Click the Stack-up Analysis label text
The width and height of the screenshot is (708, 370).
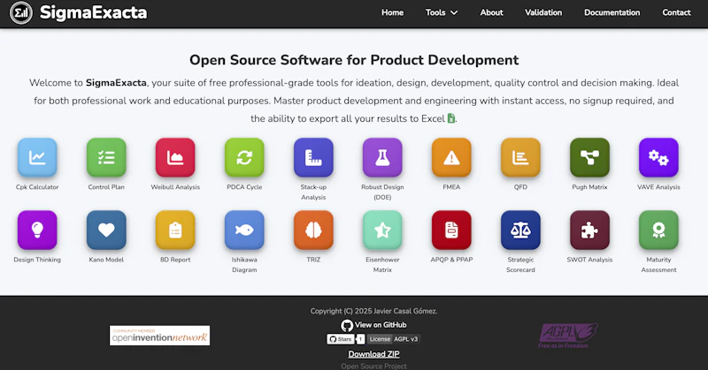pyautogui.click(x=313, y=192)
